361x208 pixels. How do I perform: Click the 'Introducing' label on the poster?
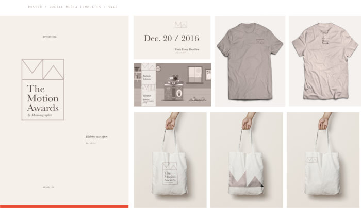50,37
